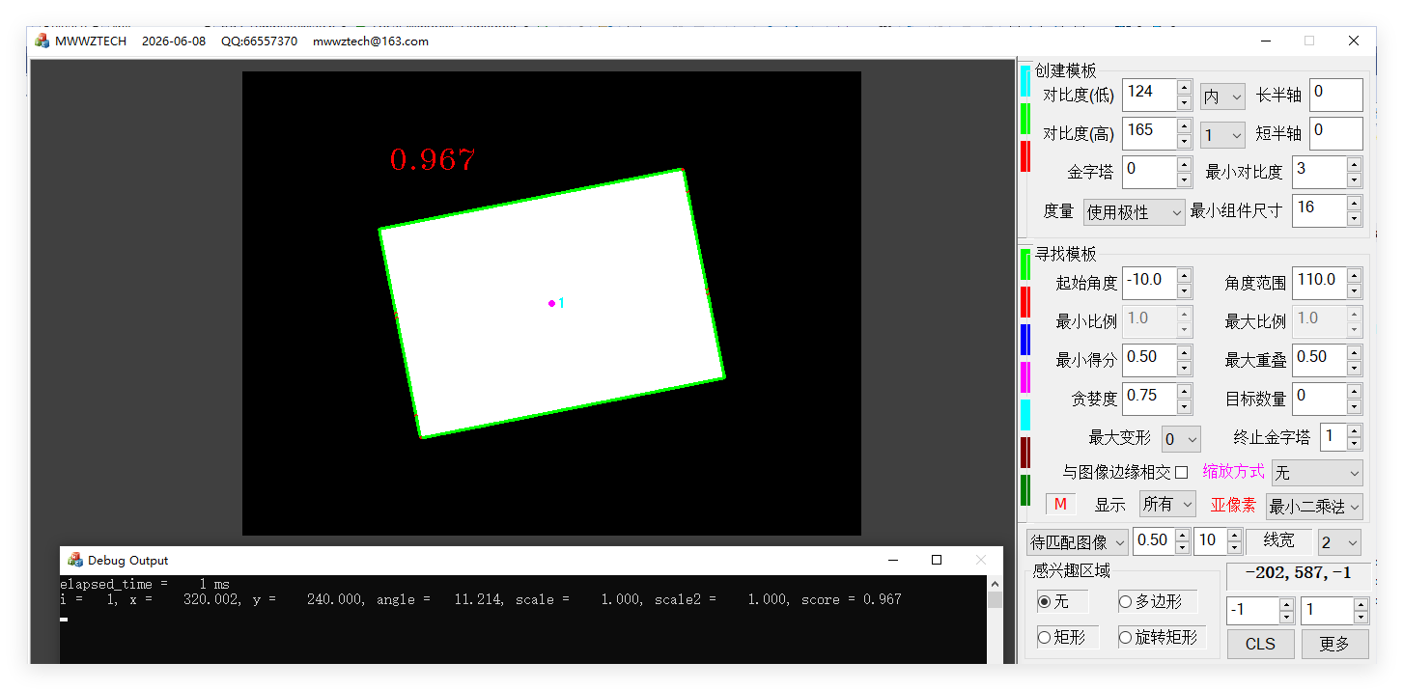
Task: Click the 长半轴 input field
Action: (x=1336, y=95)
